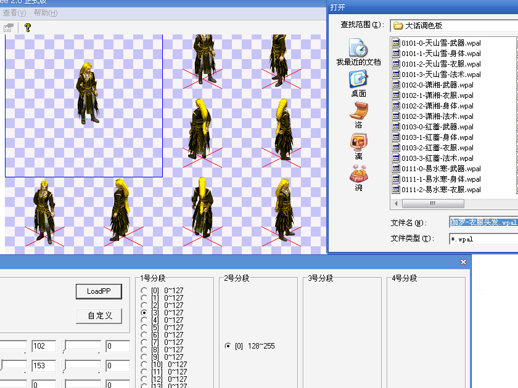Select radio [7] 0~127 in 1号分段
Image resolution: width=518 pixels, height=388 pixels.
click(x=144, y=342)
